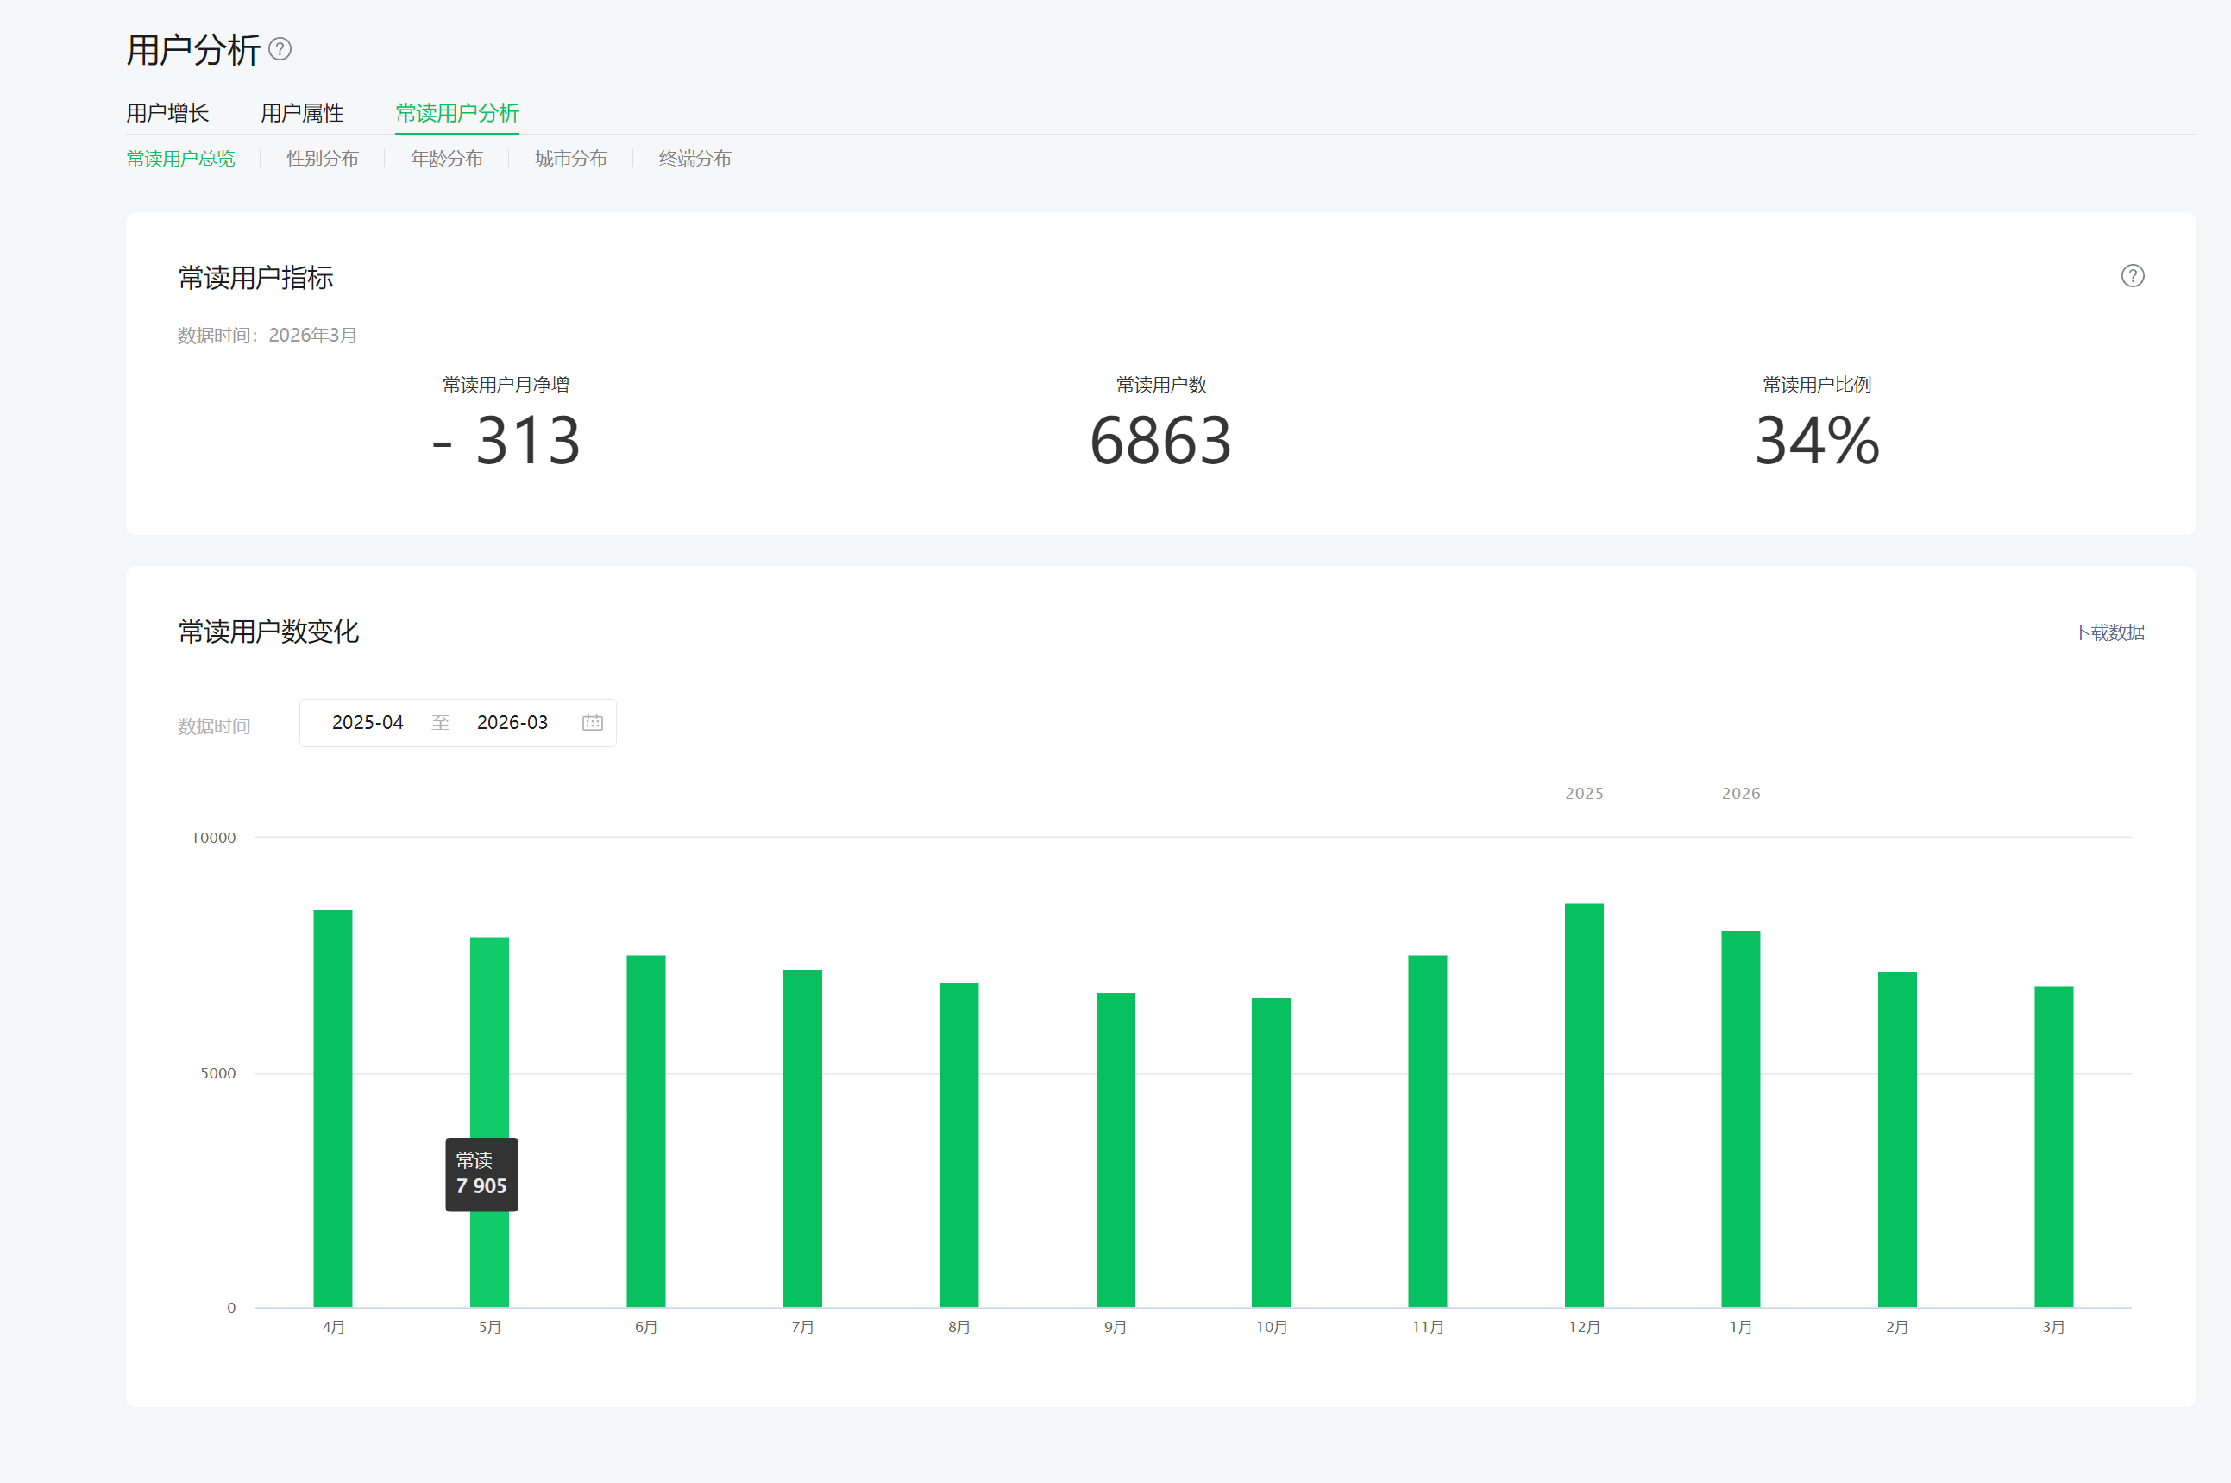View 城市分布 sub-tab
This screenshot has height=1483, width=2231.
[570, 159]
